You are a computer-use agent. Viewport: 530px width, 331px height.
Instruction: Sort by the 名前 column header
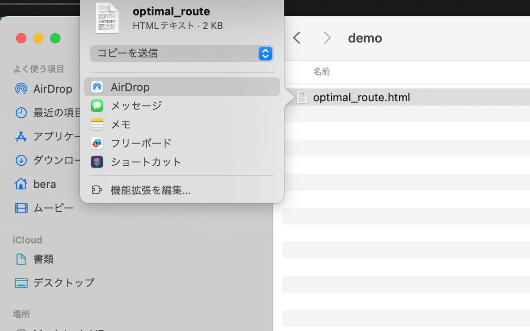click(322, 72)
